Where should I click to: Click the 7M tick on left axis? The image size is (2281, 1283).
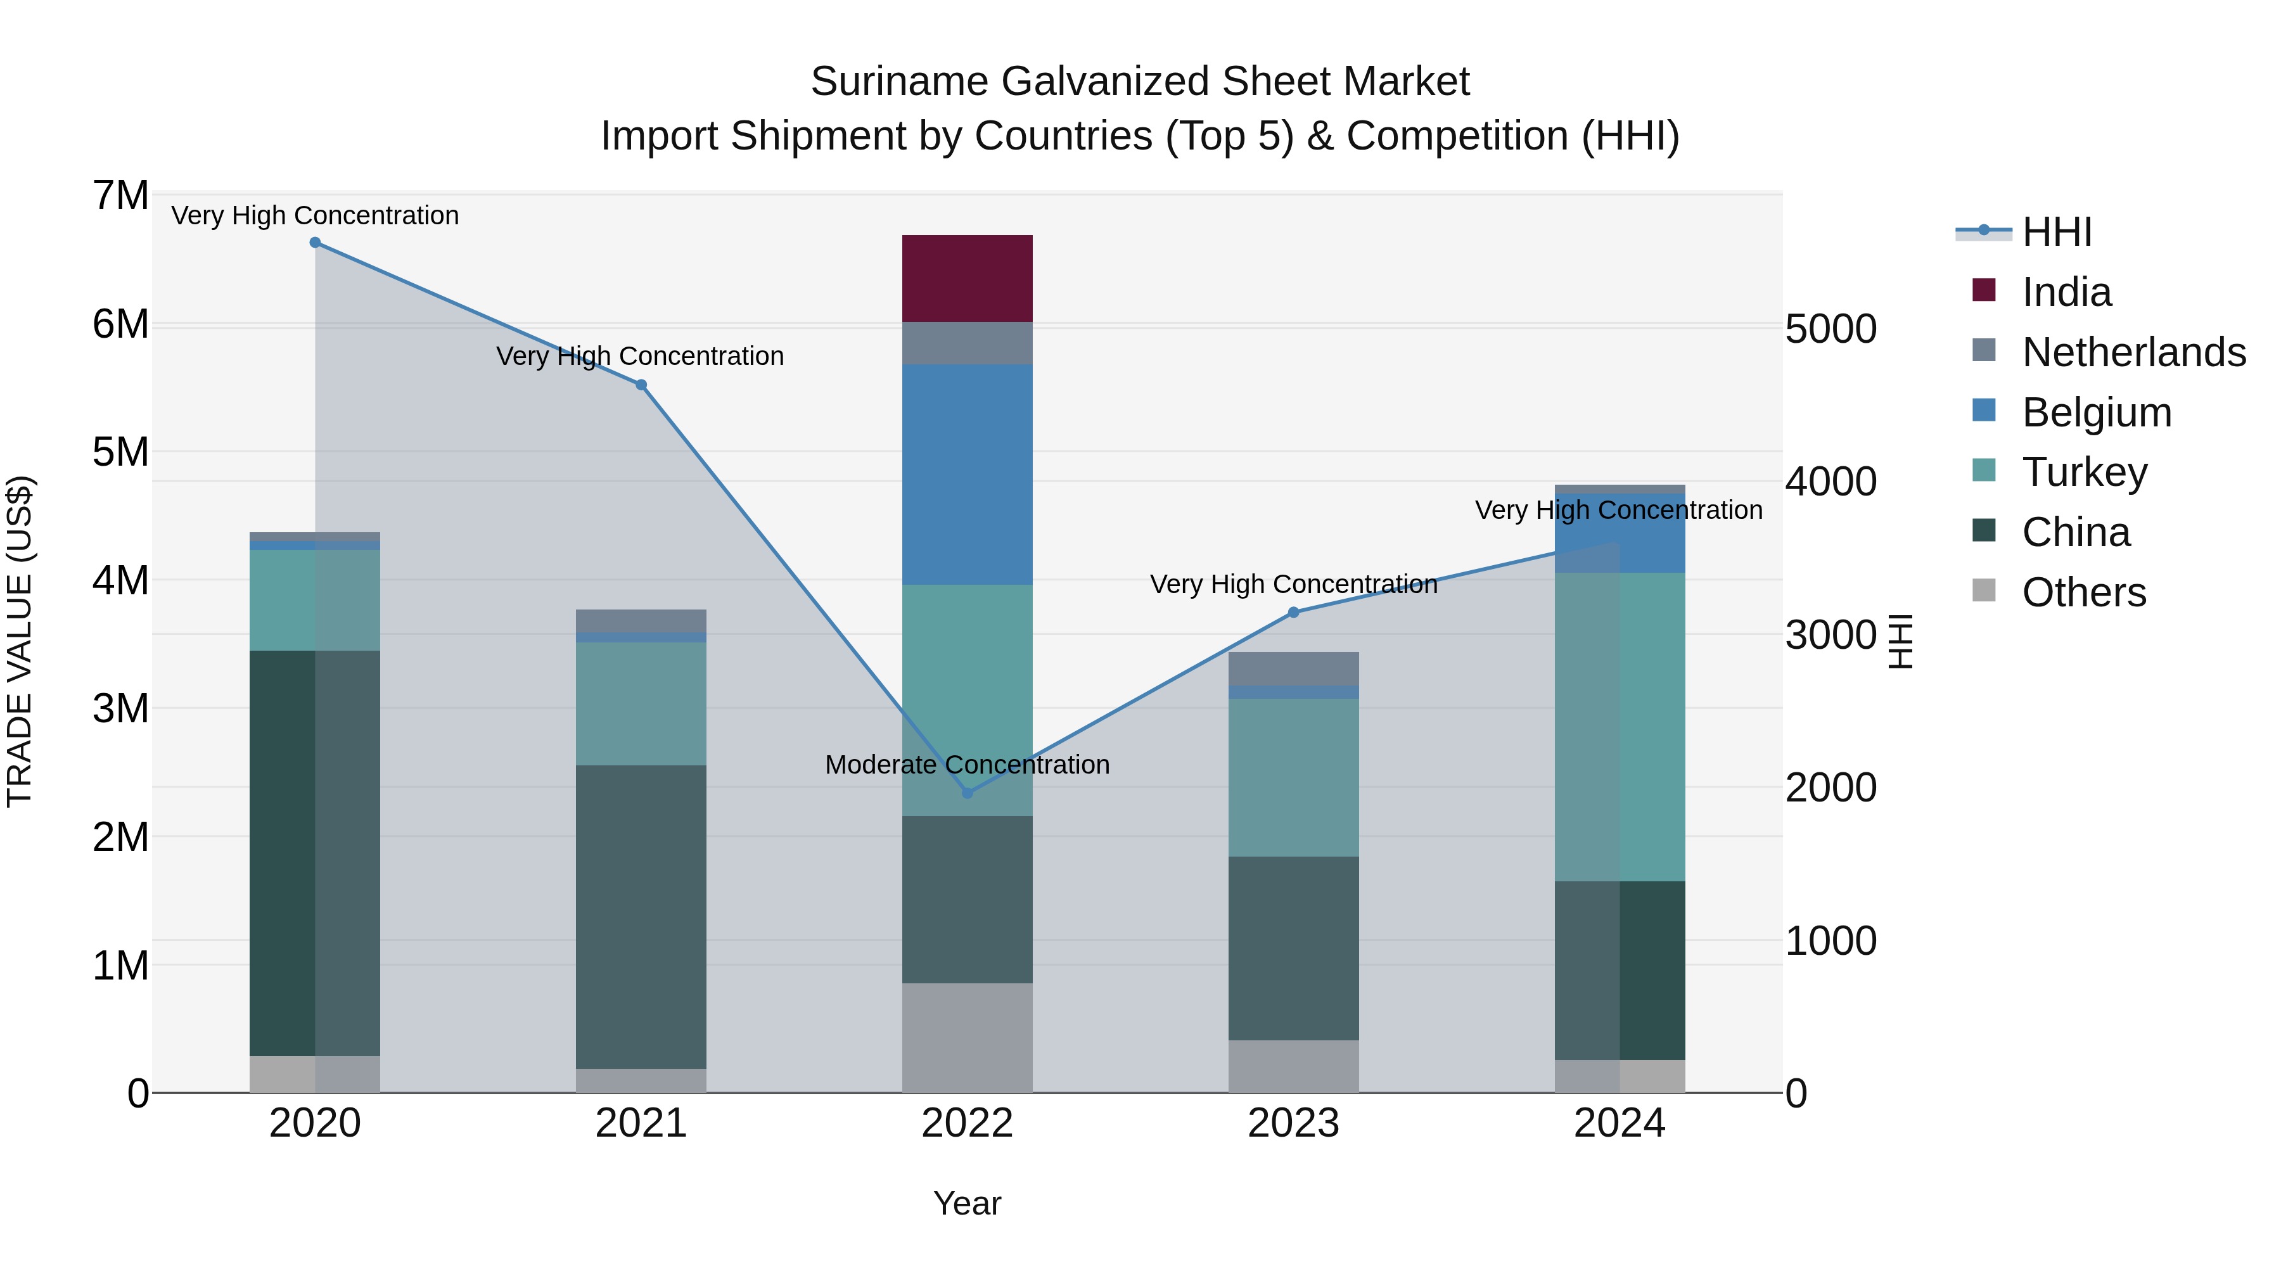tap(121, 196)
